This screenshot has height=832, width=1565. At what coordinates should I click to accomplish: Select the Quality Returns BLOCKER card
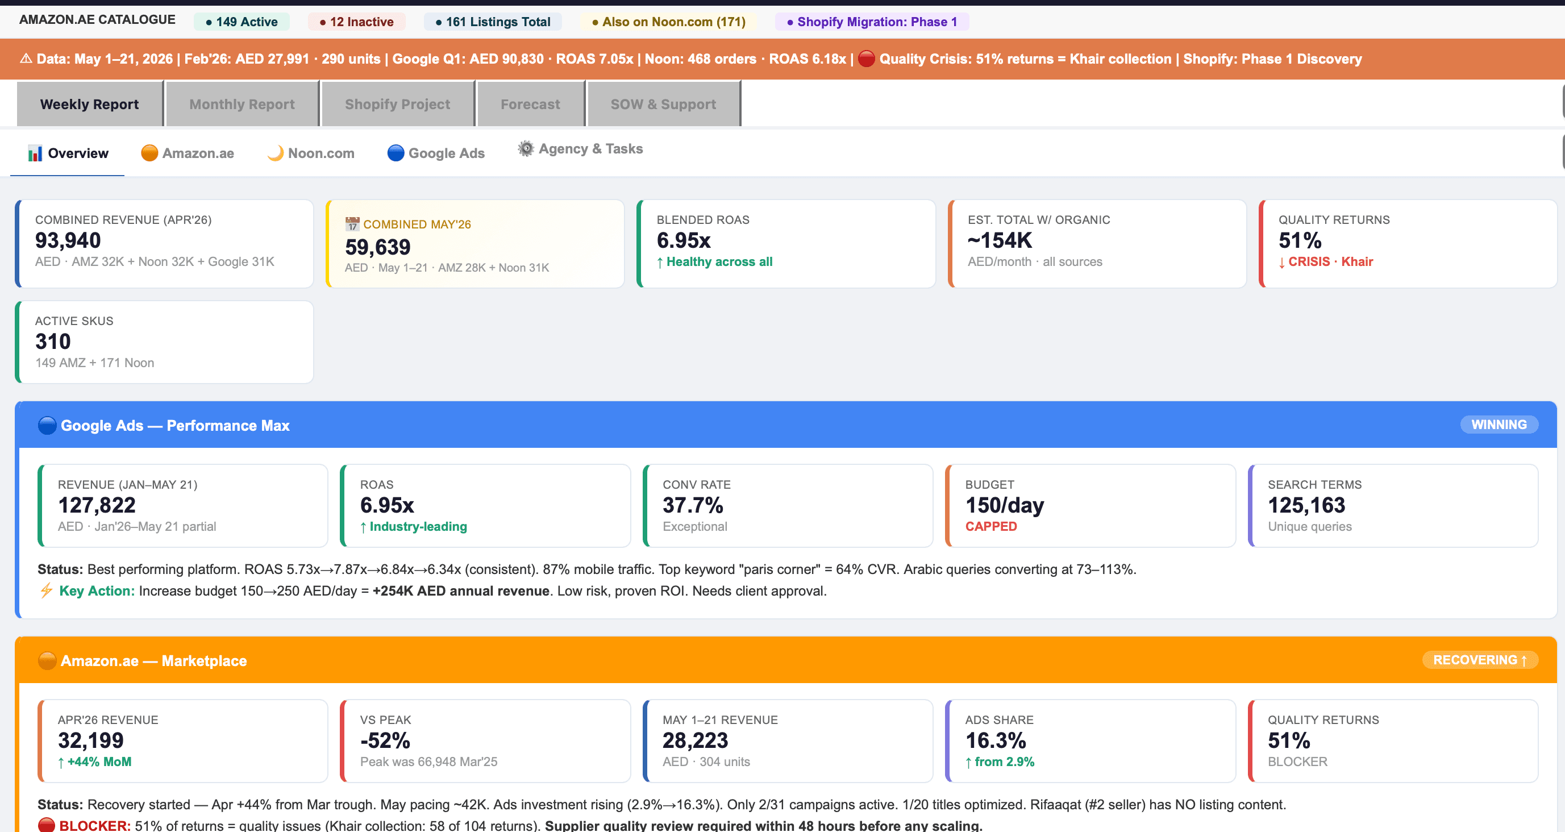1393,741
